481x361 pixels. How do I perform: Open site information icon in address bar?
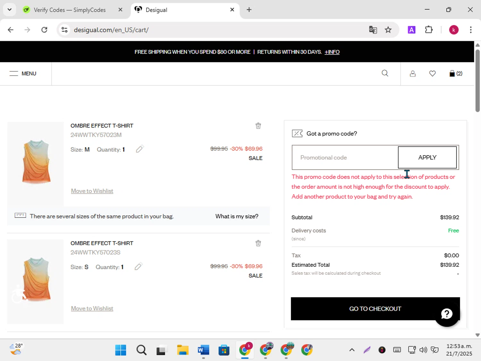64,30
